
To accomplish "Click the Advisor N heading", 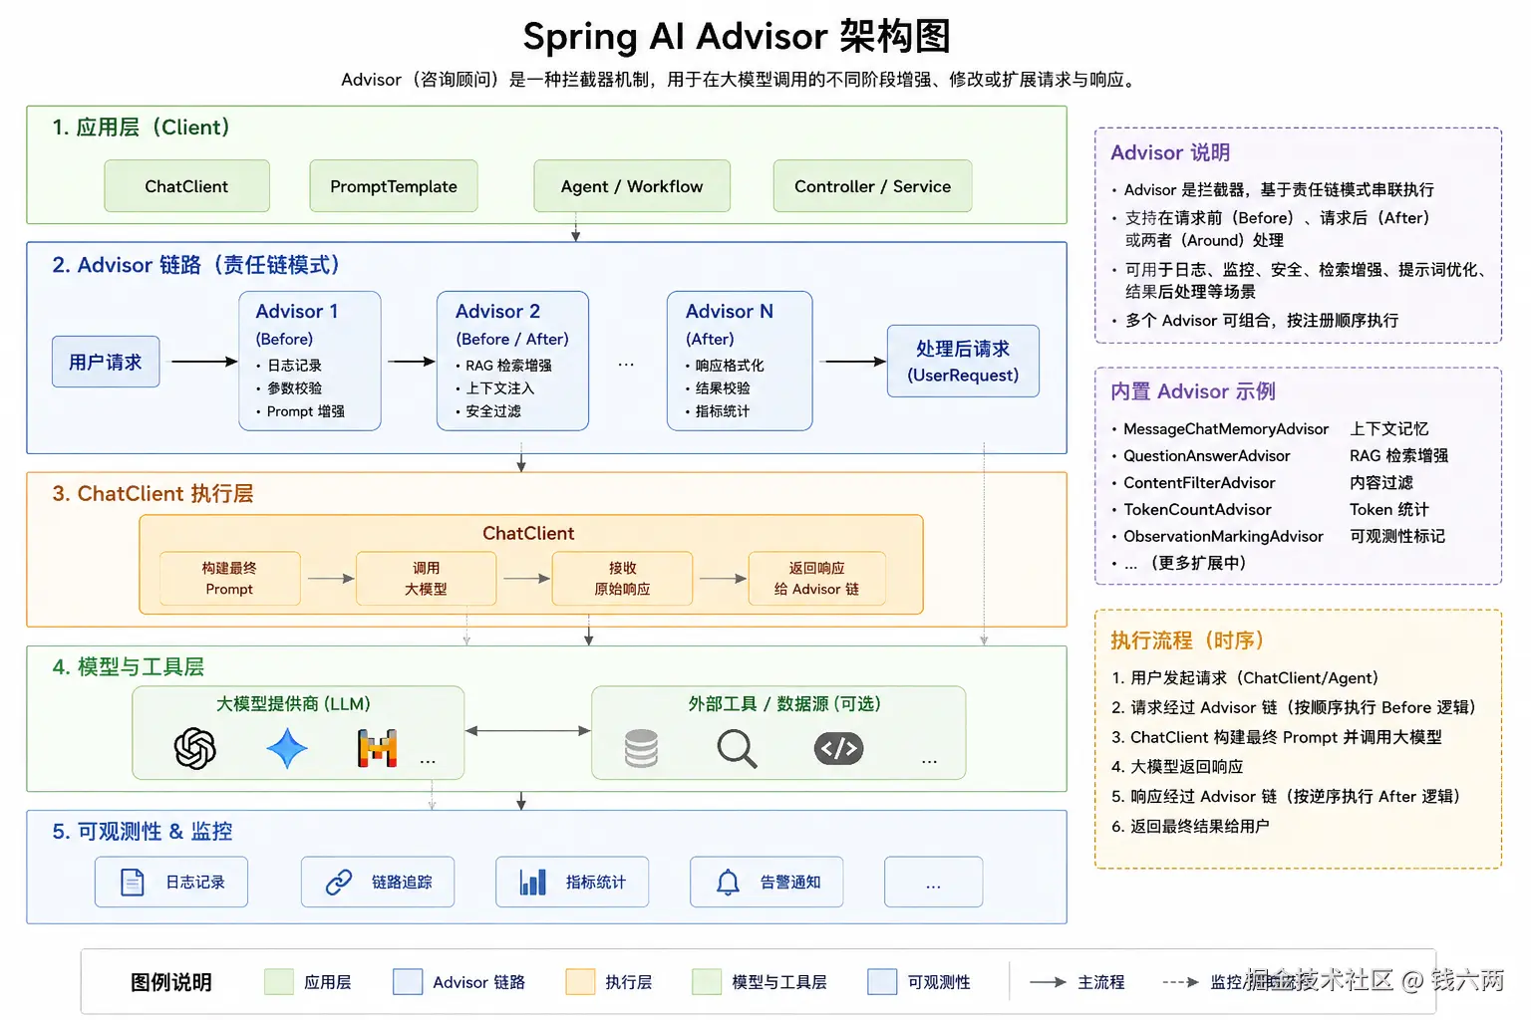I will pos(730,311).
